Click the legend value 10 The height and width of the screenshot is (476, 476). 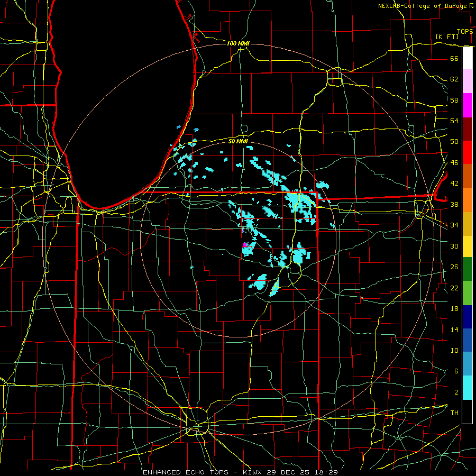coord(454,350)
